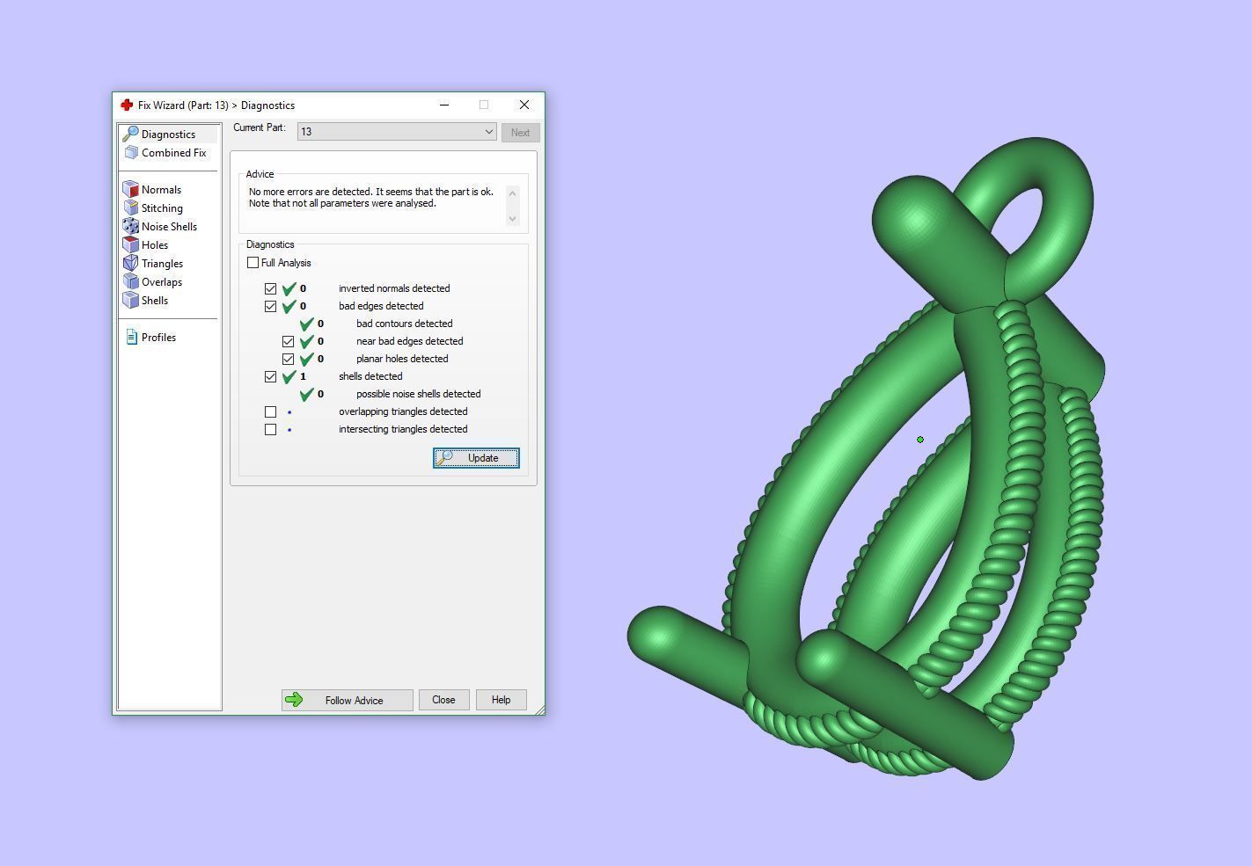
Task: Click the Profiles document icon
Action: pos(132,337)
